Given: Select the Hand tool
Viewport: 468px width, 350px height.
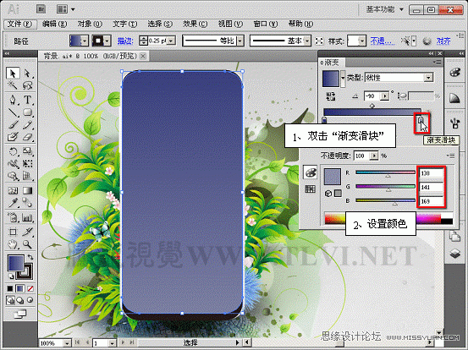Looking at the screenshot, I should point(13,244).
